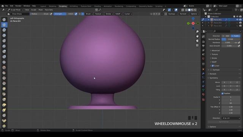Expand the Options panel at bottom
Image resolution: width=243 pixels, height=137 pixels.
point(213,127)
